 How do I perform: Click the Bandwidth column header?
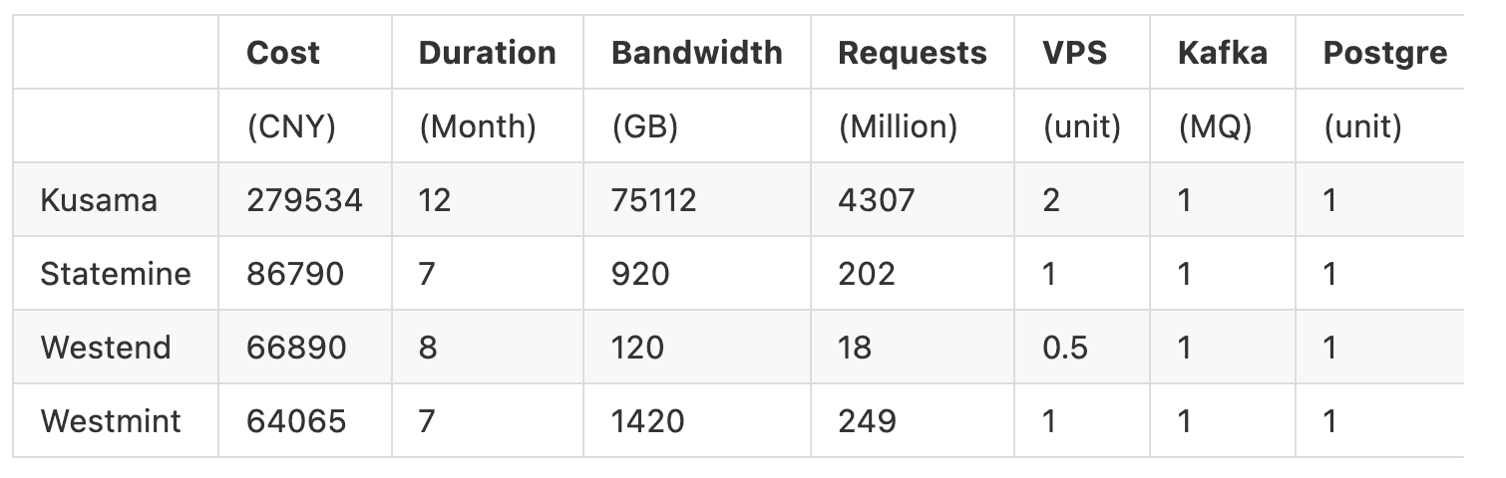click(x=697, y=53)
